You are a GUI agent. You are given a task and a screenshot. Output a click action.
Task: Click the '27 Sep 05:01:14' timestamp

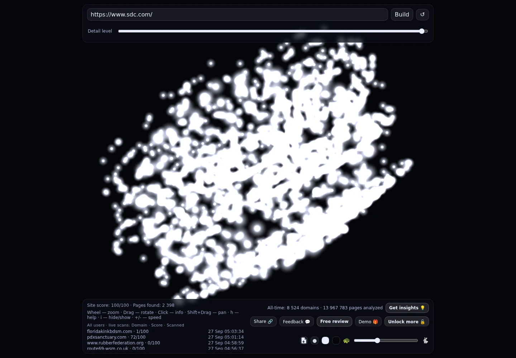pyautogui.click(x=226, y=337)
